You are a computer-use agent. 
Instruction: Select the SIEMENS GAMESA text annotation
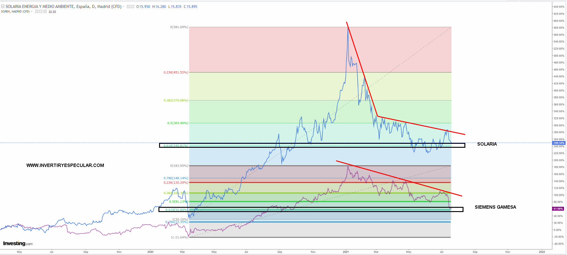[x=495, y=207]
